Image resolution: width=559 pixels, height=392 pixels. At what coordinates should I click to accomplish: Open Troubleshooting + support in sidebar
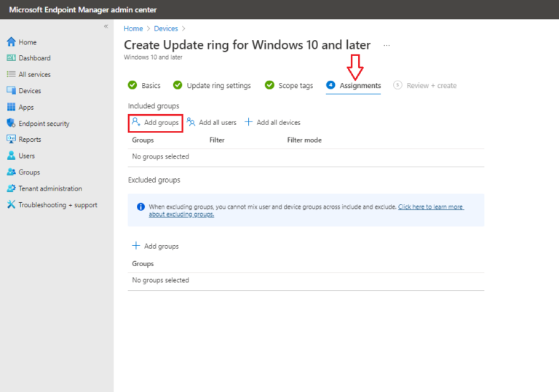point(58,205)
